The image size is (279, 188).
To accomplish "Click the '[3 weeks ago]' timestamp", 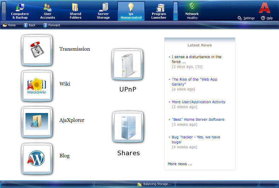I will [x=184, y=124].
